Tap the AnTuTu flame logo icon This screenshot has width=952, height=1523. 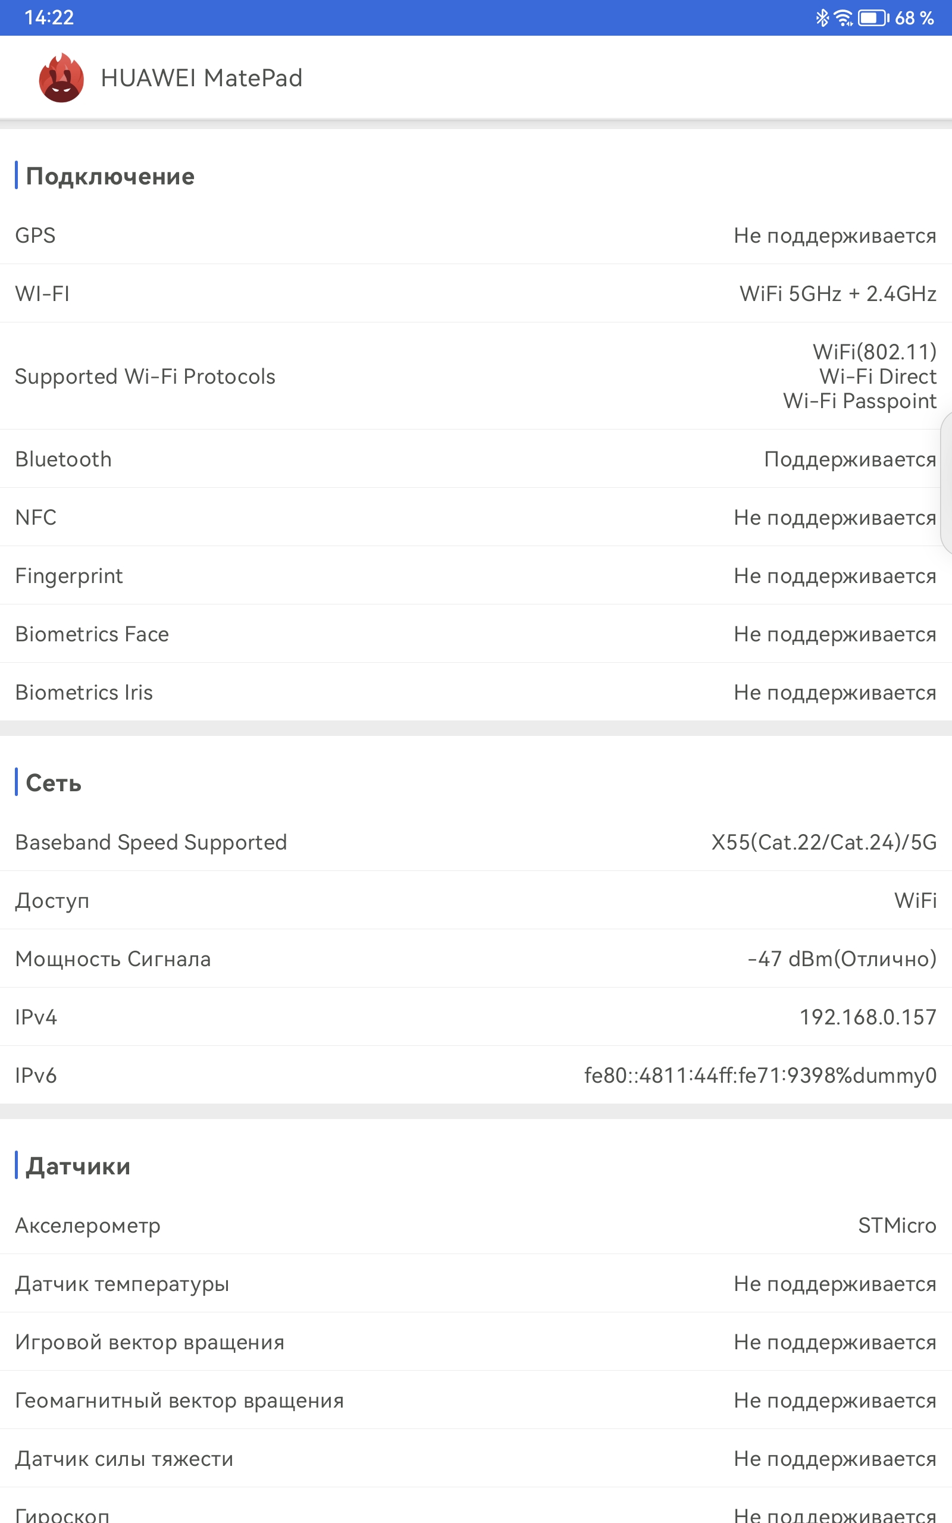click(61, 77)
